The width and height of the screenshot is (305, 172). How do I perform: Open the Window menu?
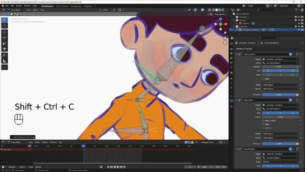27,6
